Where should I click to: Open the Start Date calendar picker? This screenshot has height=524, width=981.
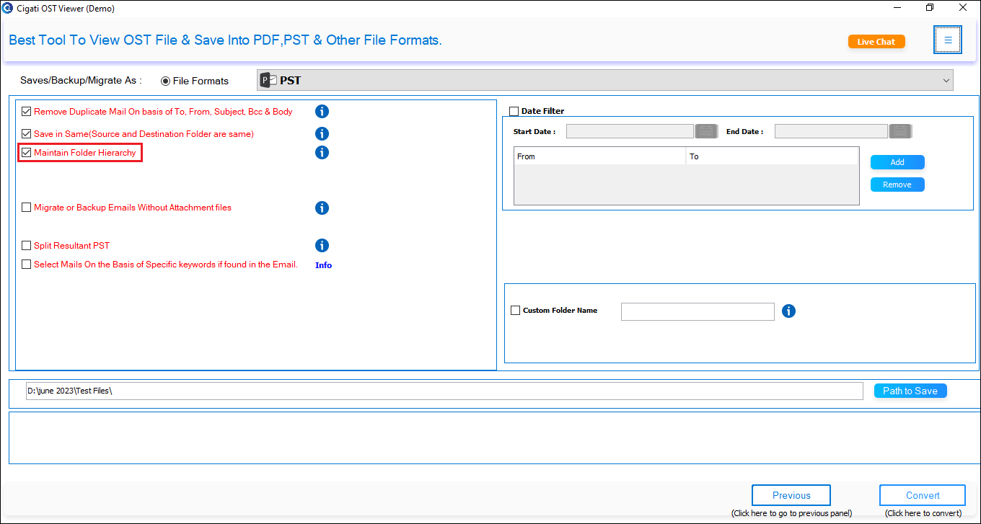(705, 131)
